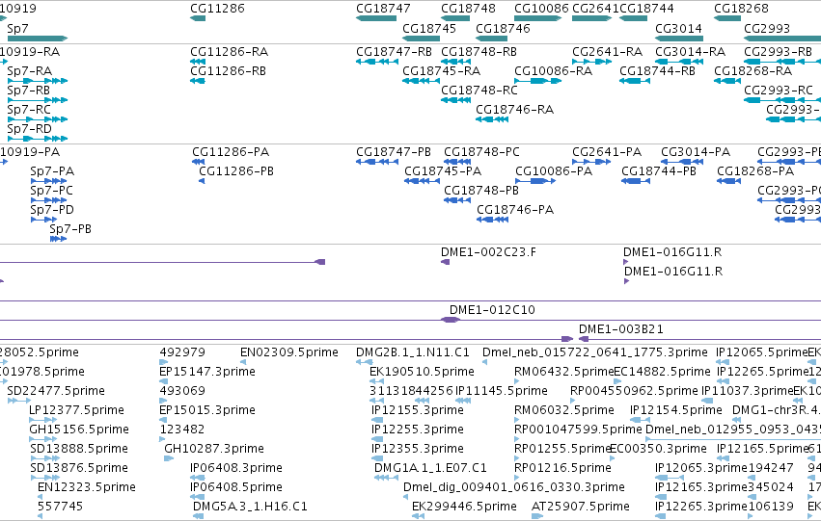Viewport: 821px width, 521px height.
Task: Select the CG18748-RB transcript
Action: 479,52
